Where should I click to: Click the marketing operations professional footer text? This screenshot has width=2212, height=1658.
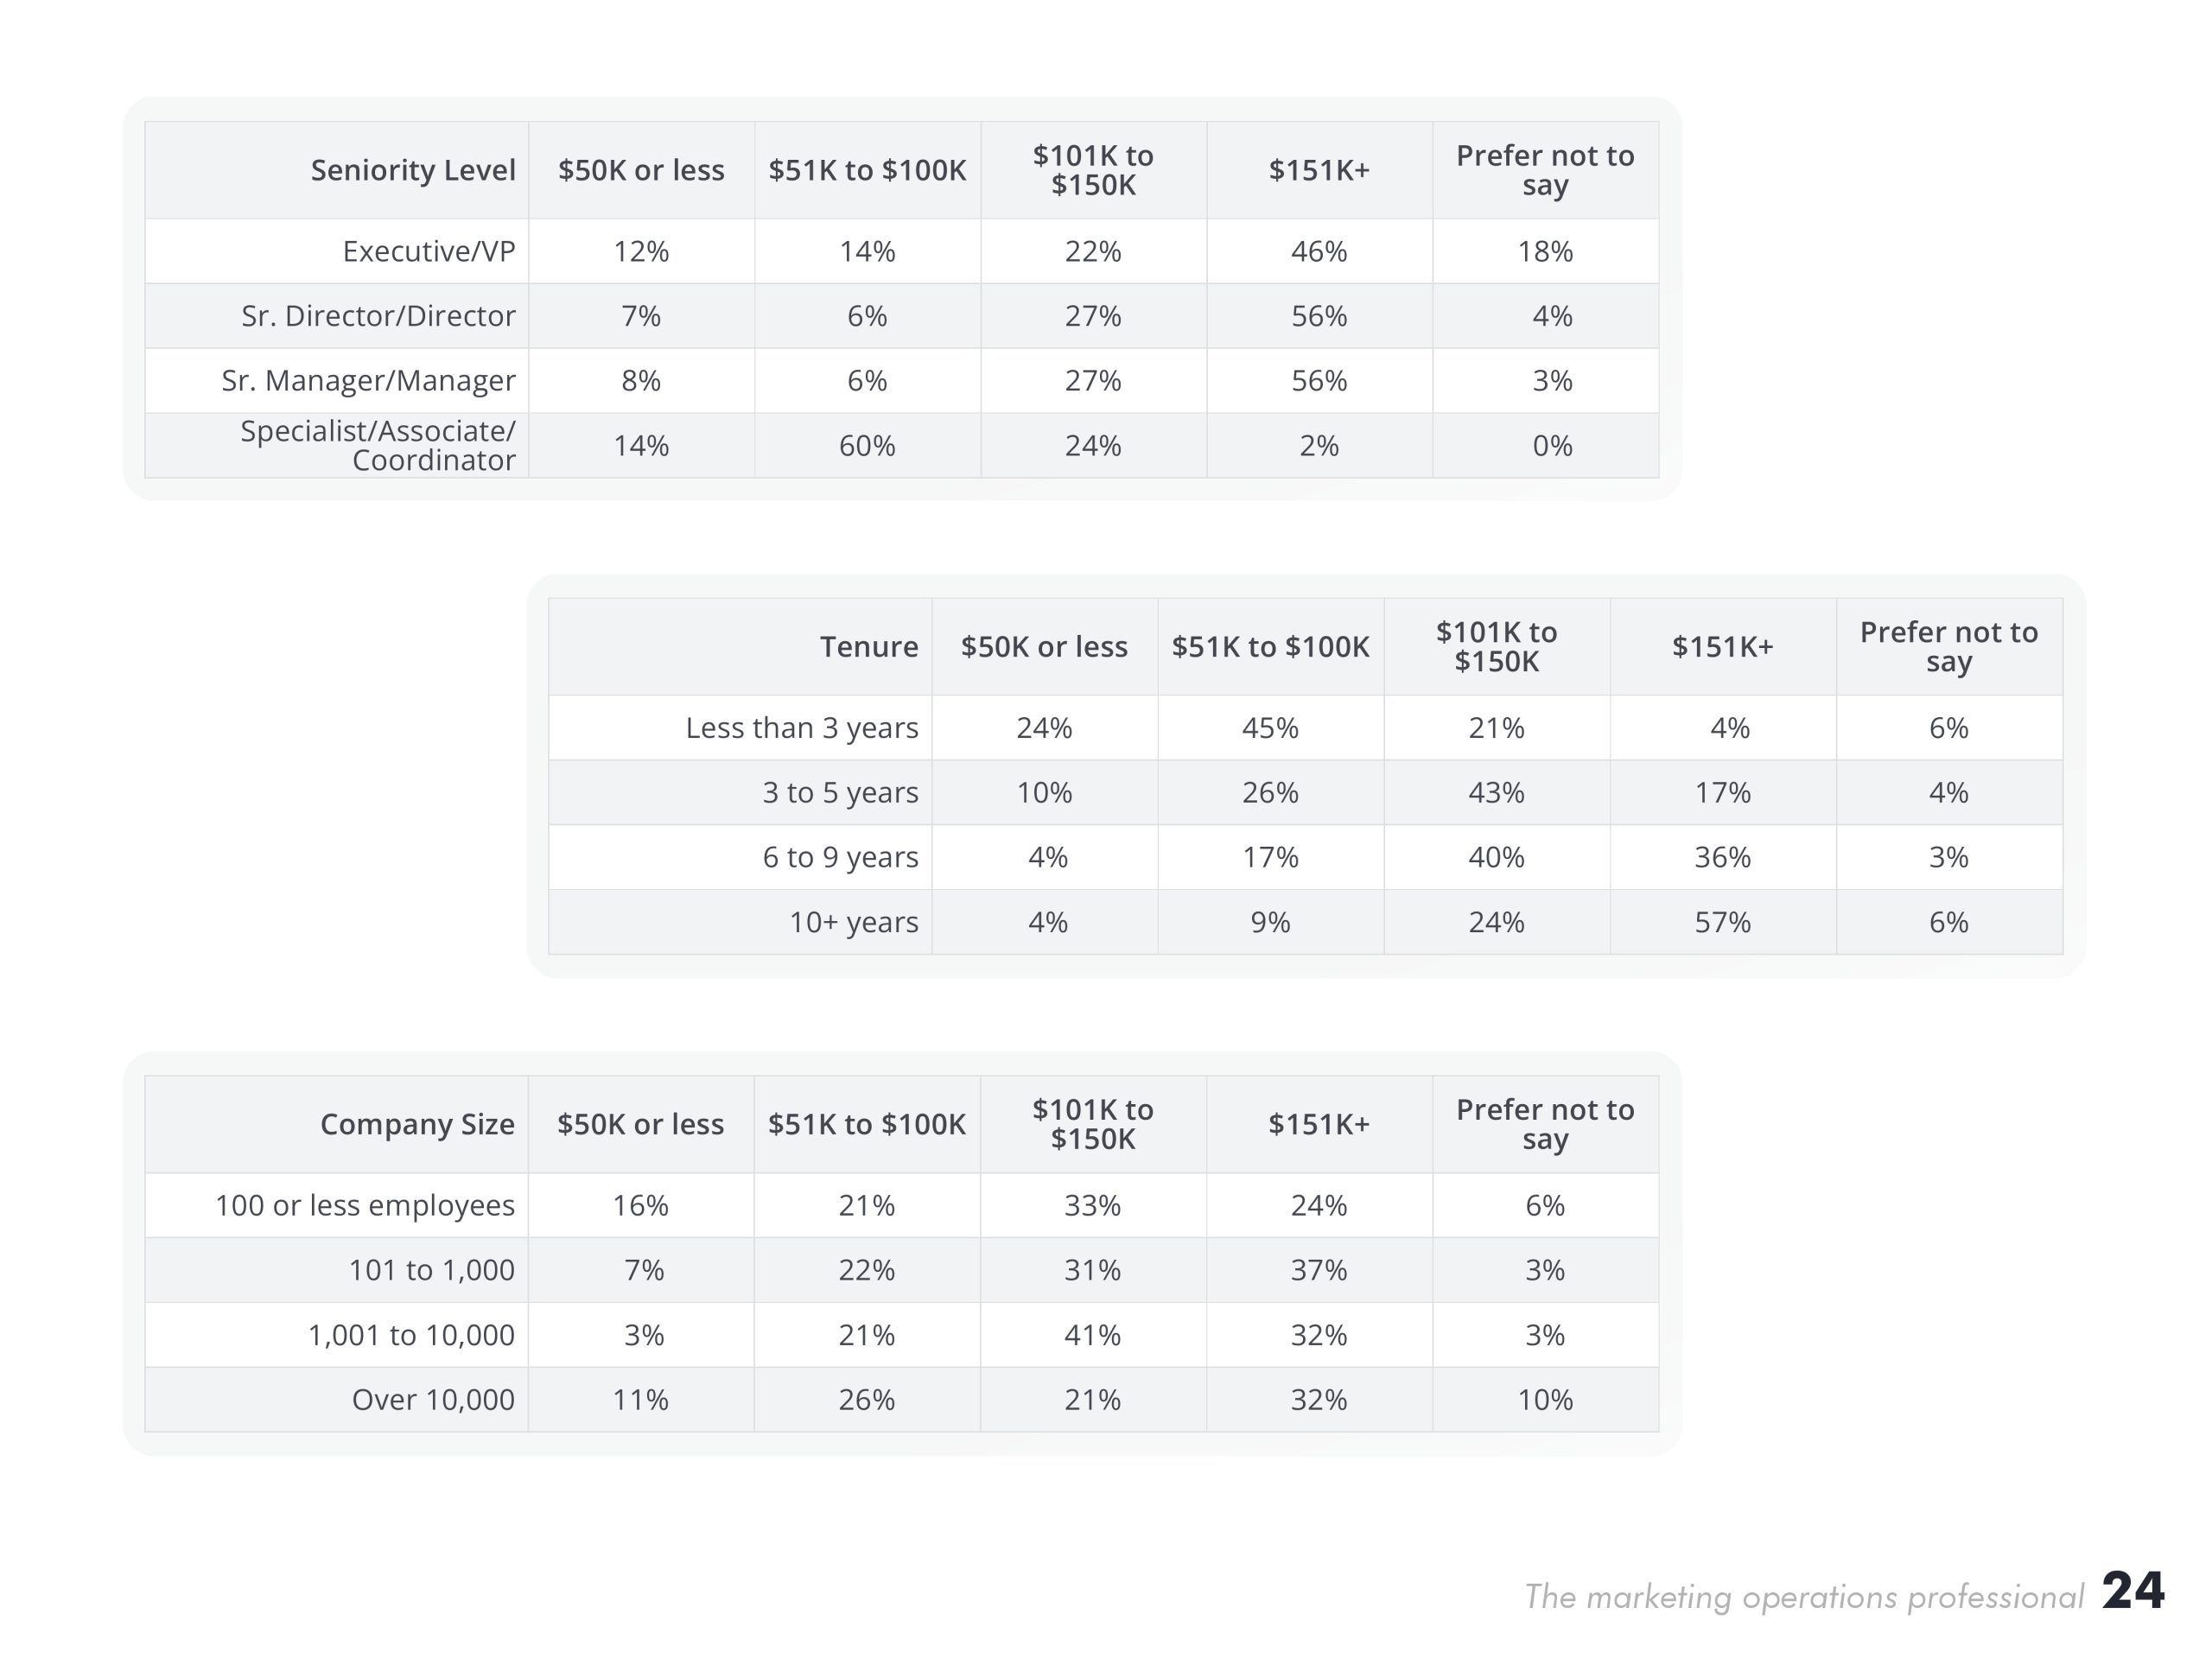tap(1803, 1597)
